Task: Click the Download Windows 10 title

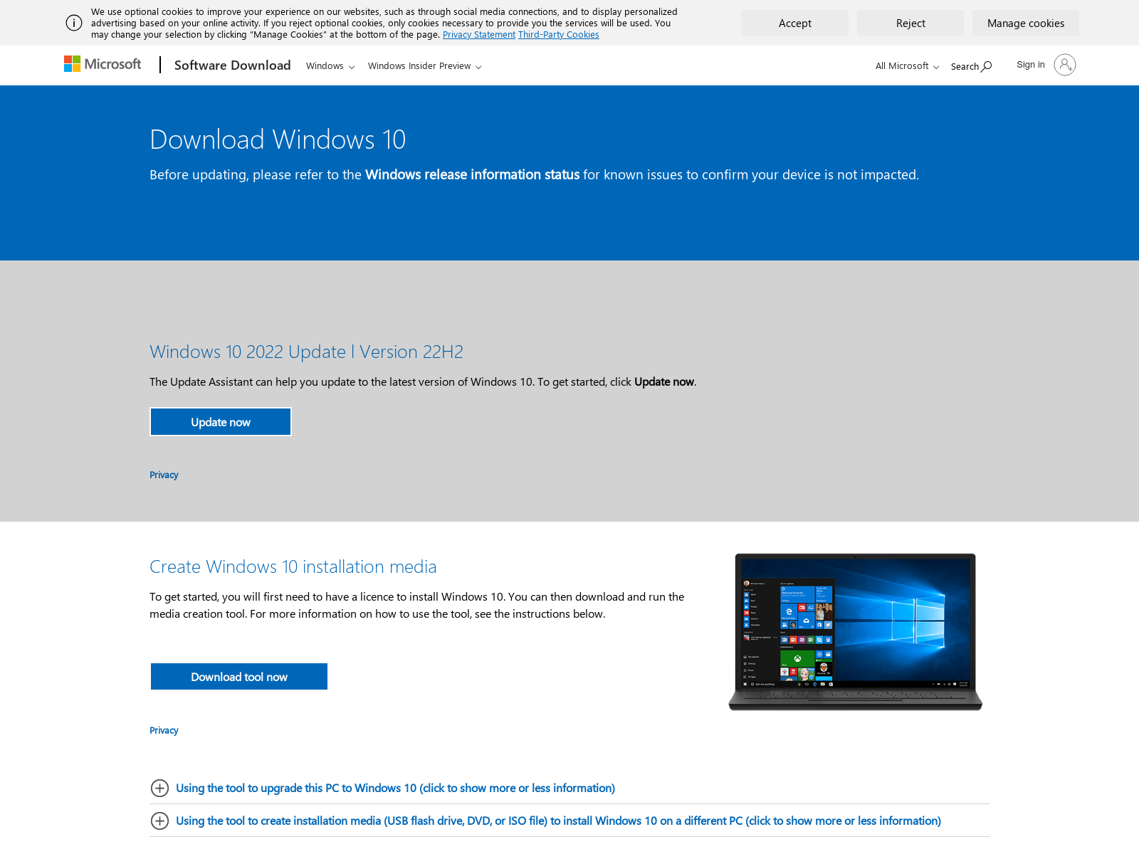Action: (x=278, y=139)
